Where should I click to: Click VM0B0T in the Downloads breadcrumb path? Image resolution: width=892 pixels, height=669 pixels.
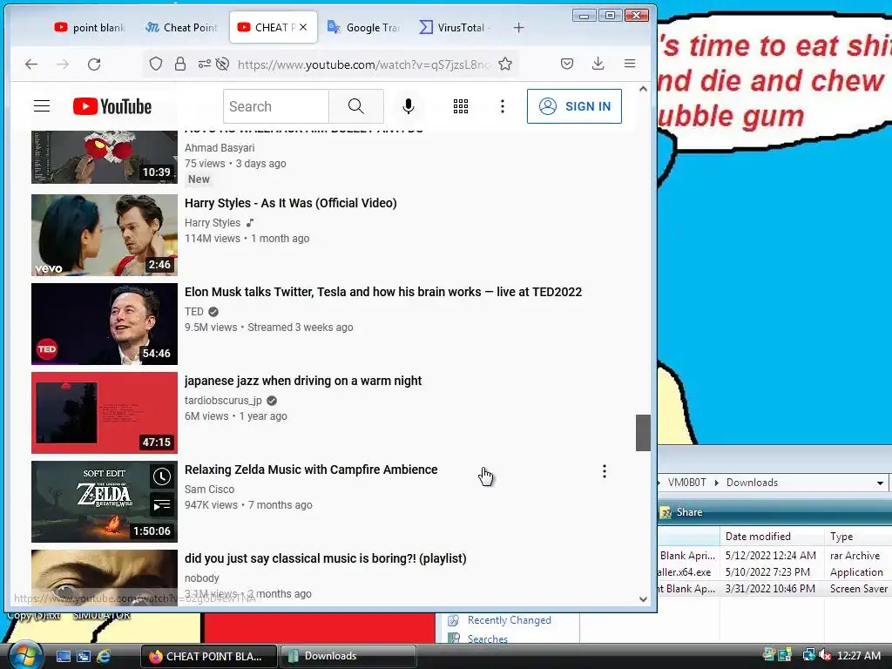[686, 483]
